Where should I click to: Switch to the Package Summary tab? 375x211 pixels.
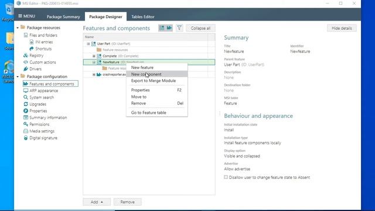click(63, 16)
